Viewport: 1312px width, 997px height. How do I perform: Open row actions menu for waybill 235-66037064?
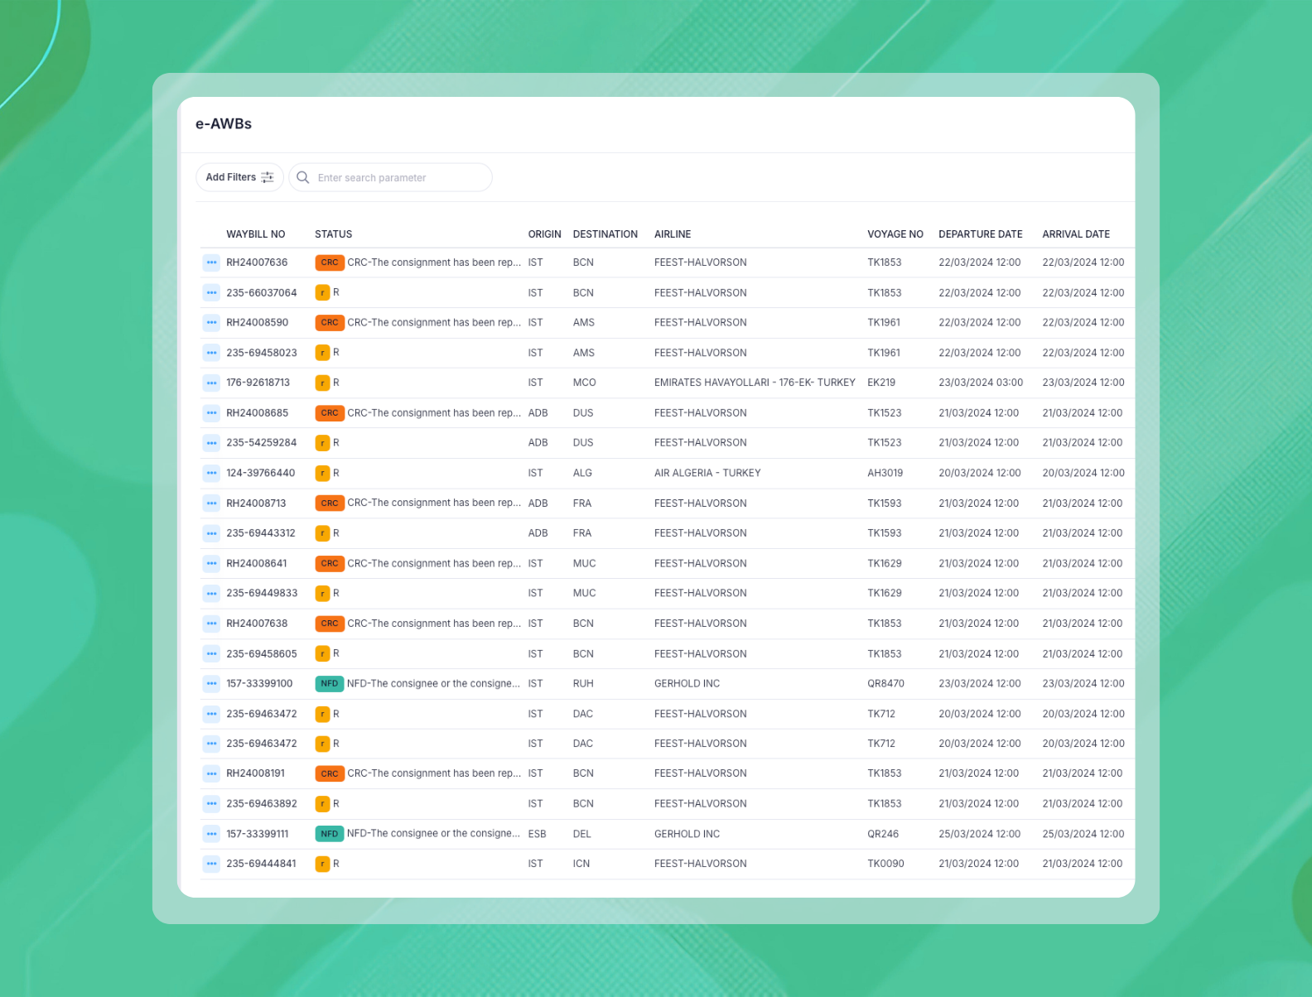pos(211,293)
